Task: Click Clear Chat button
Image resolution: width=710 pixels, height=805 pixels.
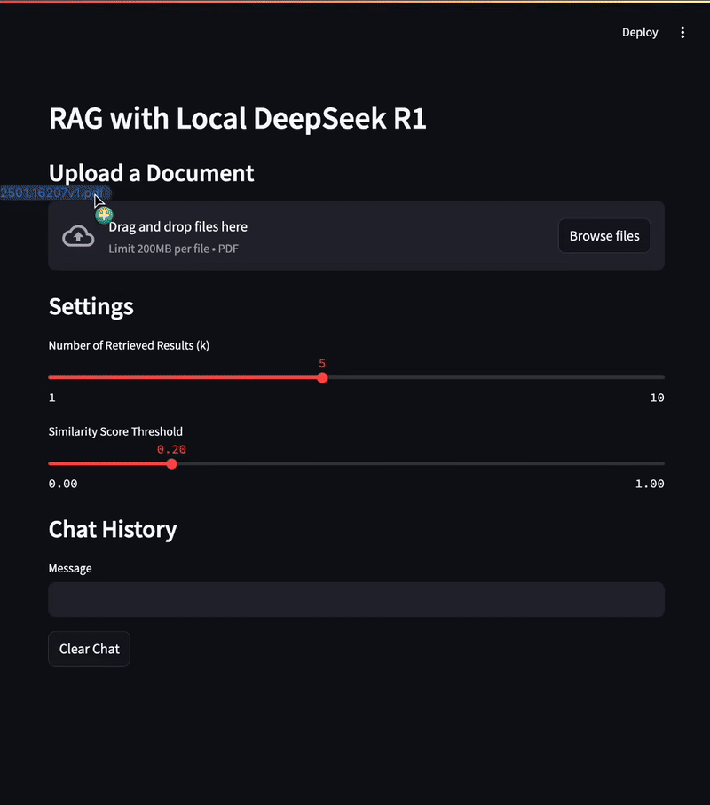Action: 90,649
